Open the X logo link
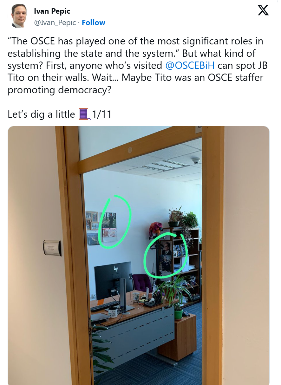Viewport: 281px width, 385px height. (263, 10)
